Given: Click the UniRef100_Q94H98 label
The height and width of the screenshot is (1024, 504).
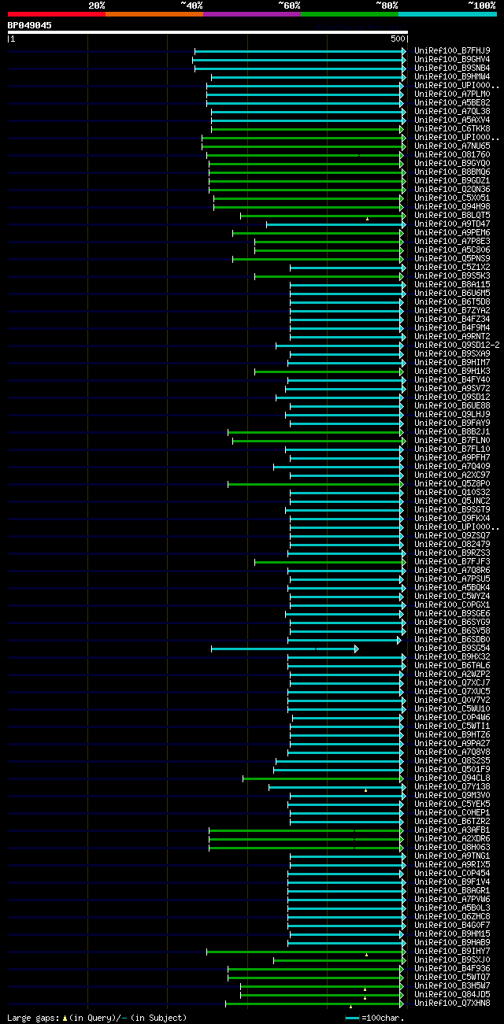Looking at the screenshot, I should tap(452, 206).
